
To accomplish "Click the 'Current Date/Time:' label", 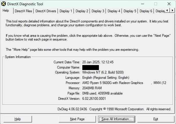I will [x=67, y=62].
